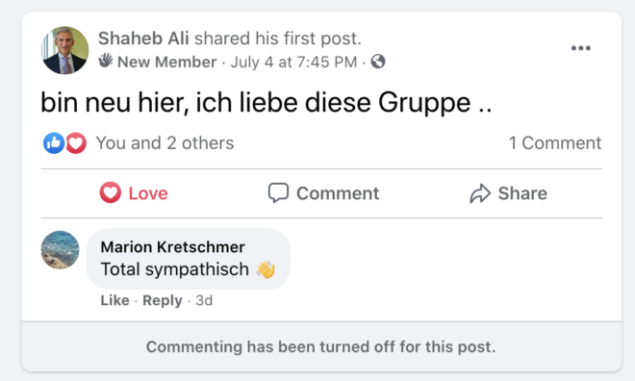The height and width of the screenshot is (381, 635).
Task: Reply to Marion Kretschmer's comment
Action: 163,300
